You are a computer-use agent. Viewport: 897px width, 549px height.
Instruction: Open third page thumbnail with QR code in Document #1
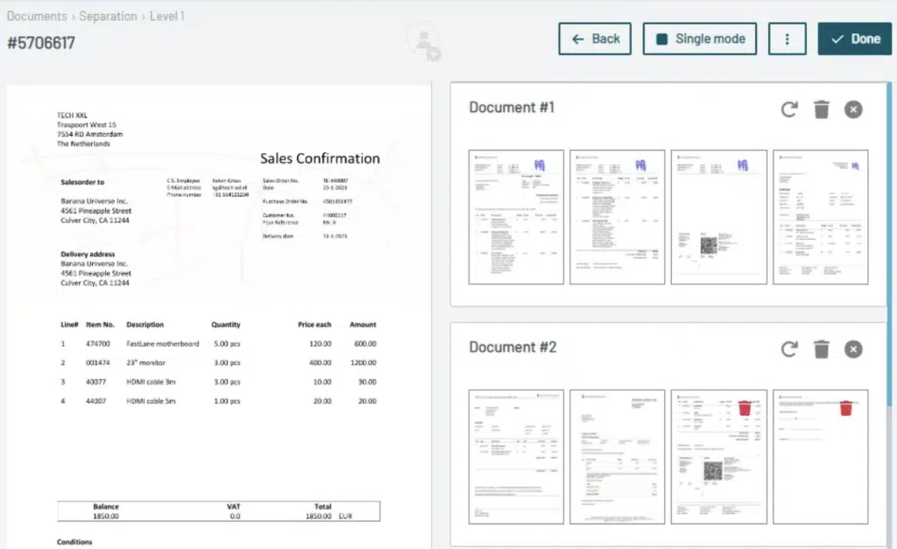point(719,216)
